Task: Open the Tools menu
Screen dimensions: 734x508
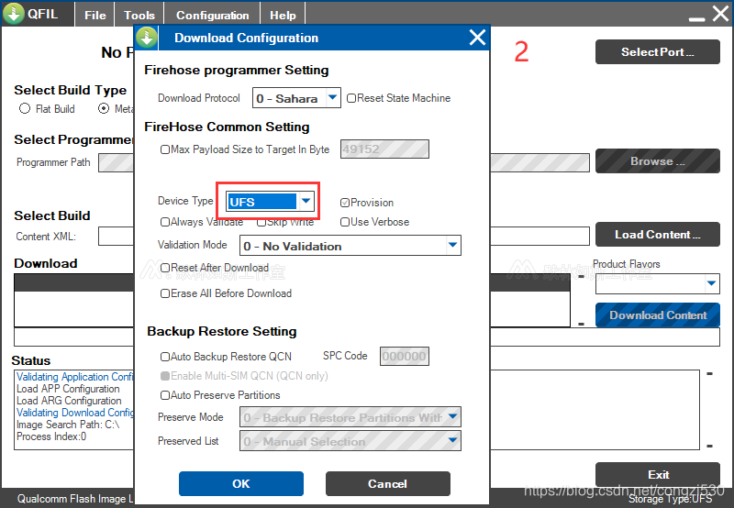Action: point(139,16)
